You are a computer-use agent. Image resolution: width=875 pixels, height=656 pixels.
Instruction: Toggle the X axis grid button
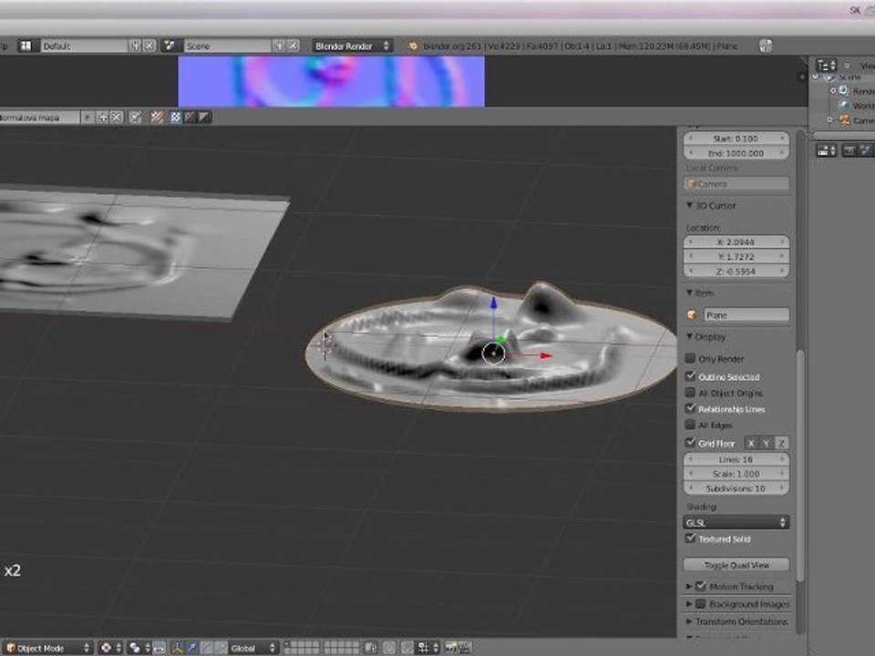click(x=751, y=444)
